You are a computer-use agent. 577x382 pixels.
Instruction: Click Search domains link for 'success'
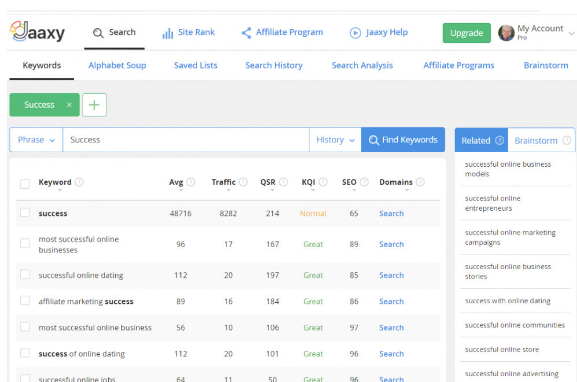click(x=391, y=214)
